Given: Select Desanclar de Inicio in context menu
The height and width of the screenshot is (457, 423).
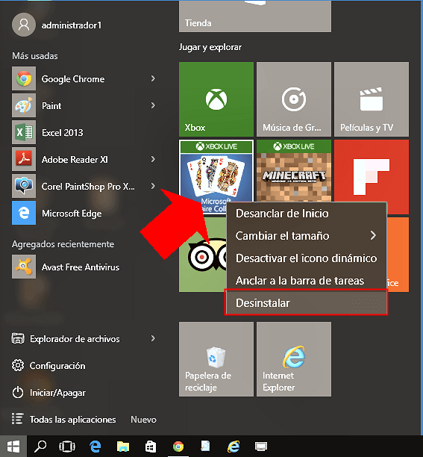Looking at the screenshot, I should pos(307,214).
